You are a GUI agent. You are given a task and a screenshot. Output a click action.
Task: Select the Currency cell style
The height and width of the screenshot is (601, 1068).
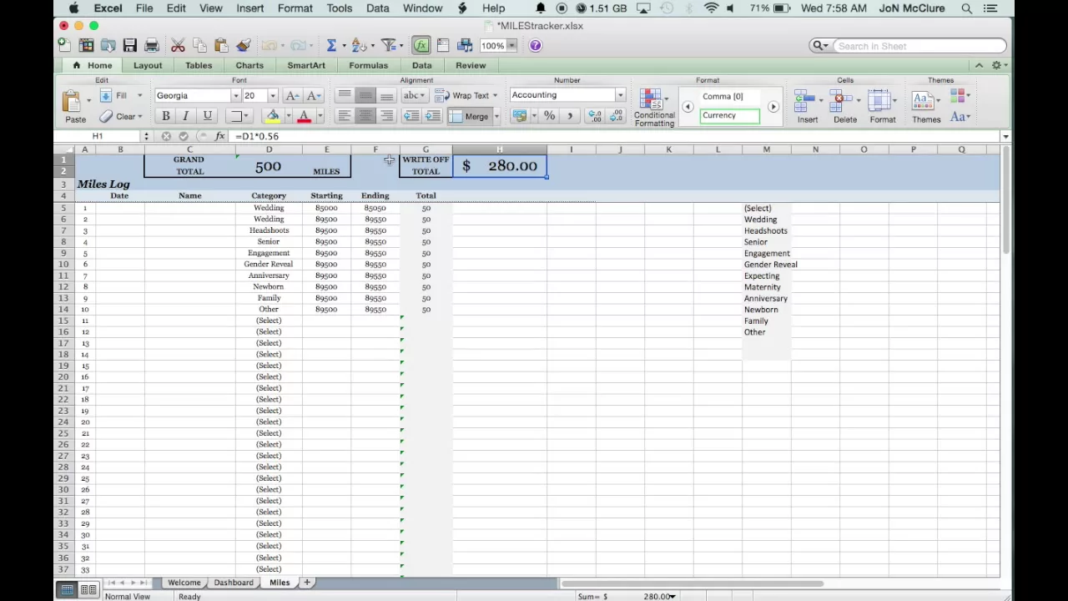[730, 115]
